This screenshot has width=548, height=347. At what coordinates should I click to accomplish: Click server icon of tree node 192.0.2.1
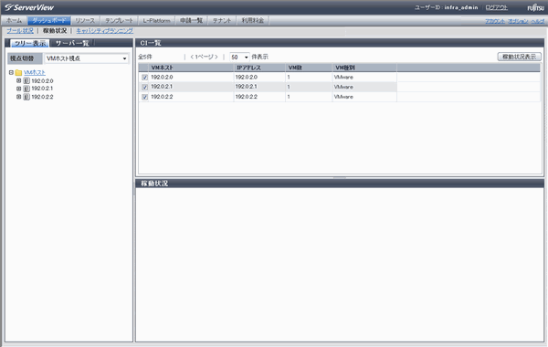[26, 89]
